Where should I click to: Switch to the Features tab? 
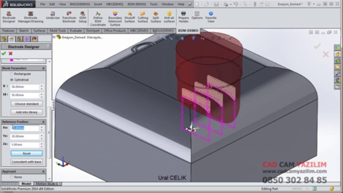click(x=8, y=31)
